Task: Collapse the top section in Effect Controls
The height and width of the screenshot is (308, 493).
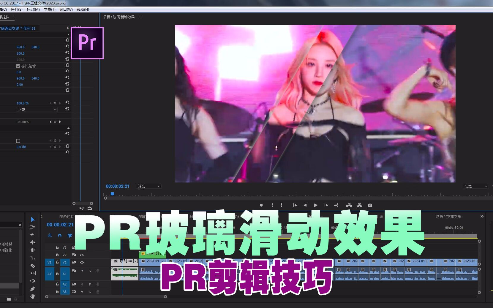Action: click(x=68, y=34)
